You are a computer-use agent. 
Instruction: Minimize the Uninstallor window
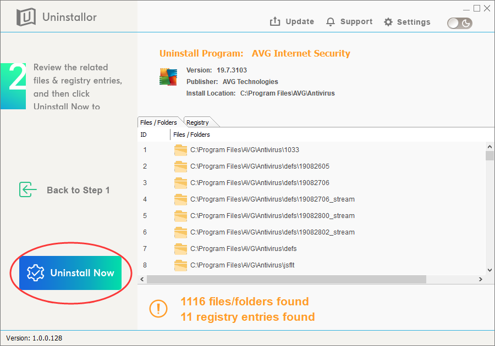tap(466, 9)
